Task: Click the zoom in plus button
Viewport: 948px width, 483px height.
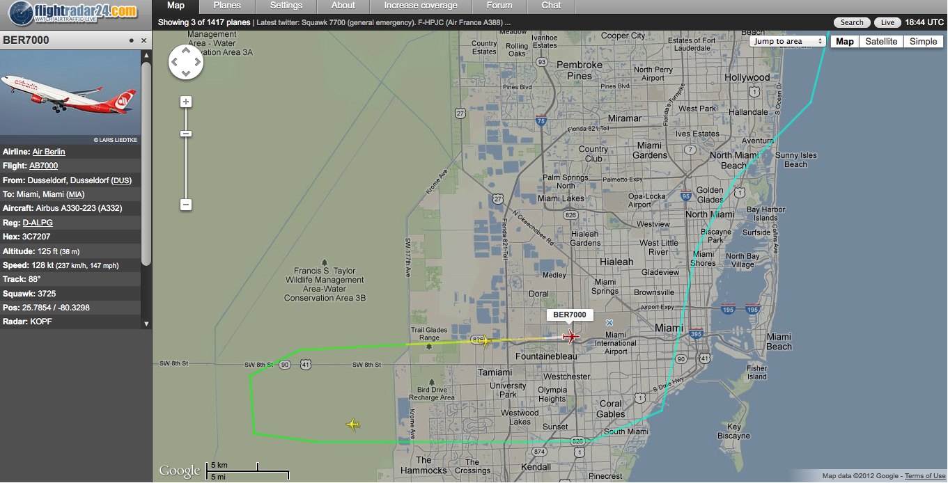Action: tap(186, 102)
